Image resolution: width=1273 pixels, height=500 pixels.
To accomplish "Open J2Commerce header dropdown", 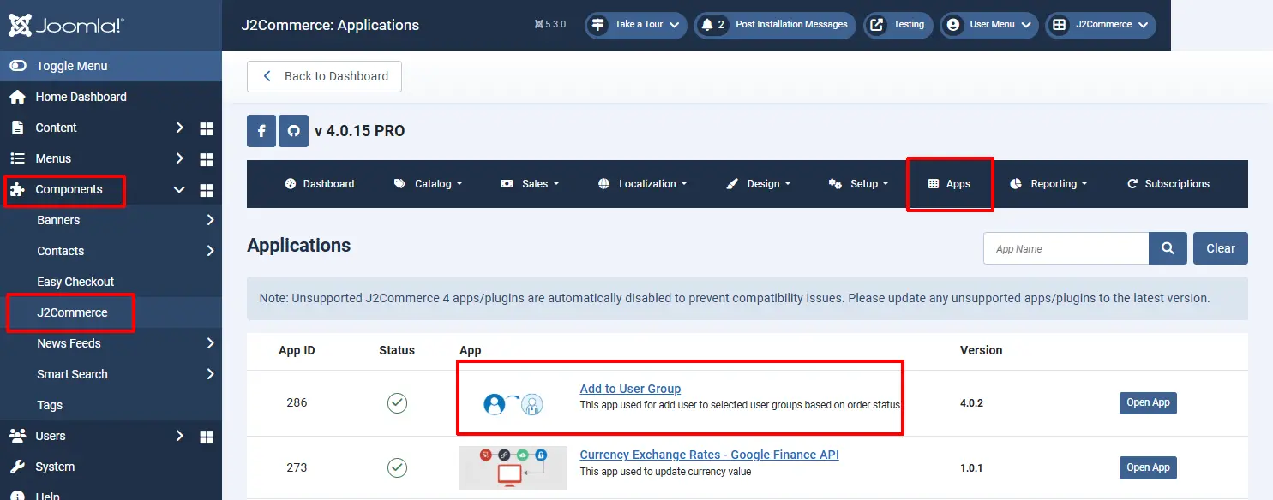I will click(x=1101, y=25).
